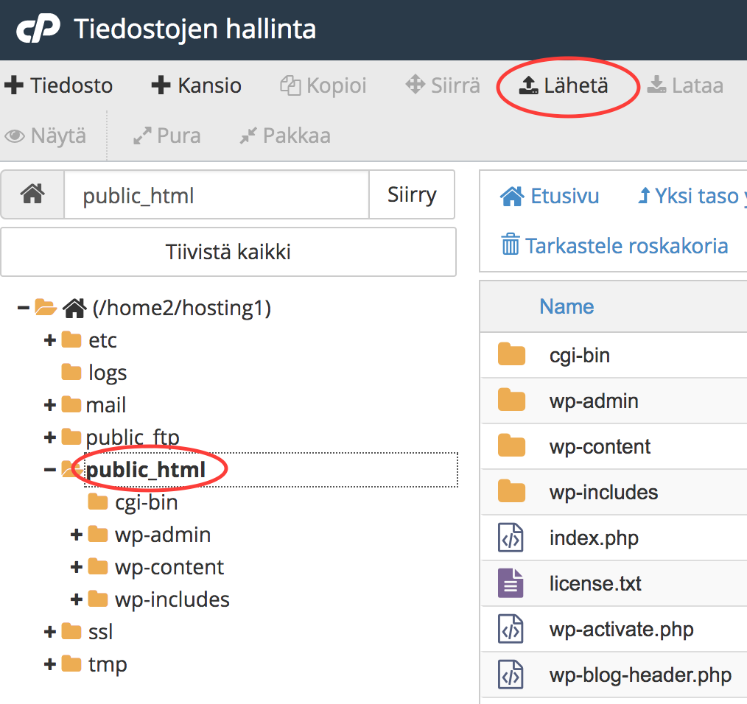Screen dimensions: 747x704
Task: Collapse the public_html tree node
Action: click(50, 469)
